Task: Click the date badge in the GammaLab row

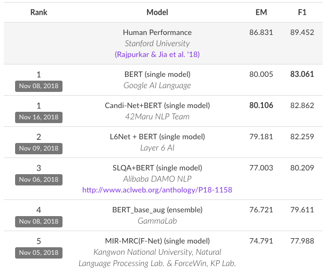Action: (39, 221)
